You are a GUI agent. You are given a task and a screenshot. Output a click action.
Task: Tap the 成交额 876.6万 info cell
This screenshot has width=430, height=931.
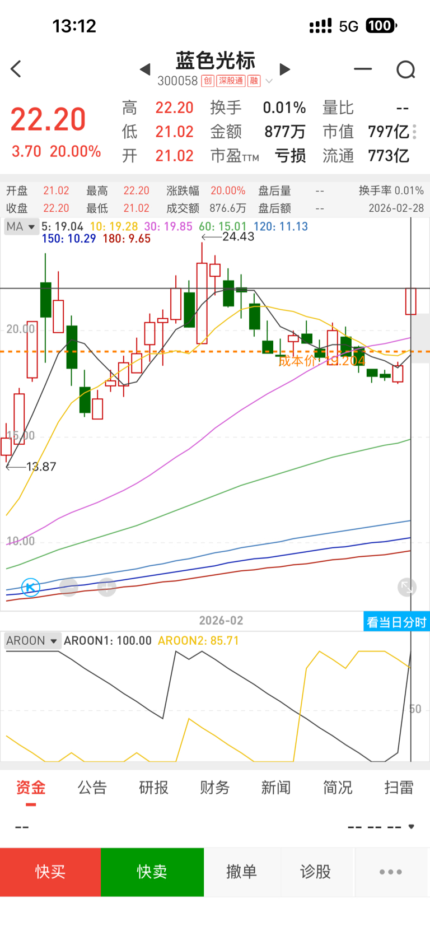coord(206,208)
